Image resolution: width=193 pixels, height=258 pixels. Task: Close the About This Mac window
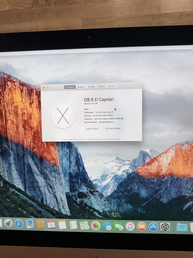click(x=44, y=88)
